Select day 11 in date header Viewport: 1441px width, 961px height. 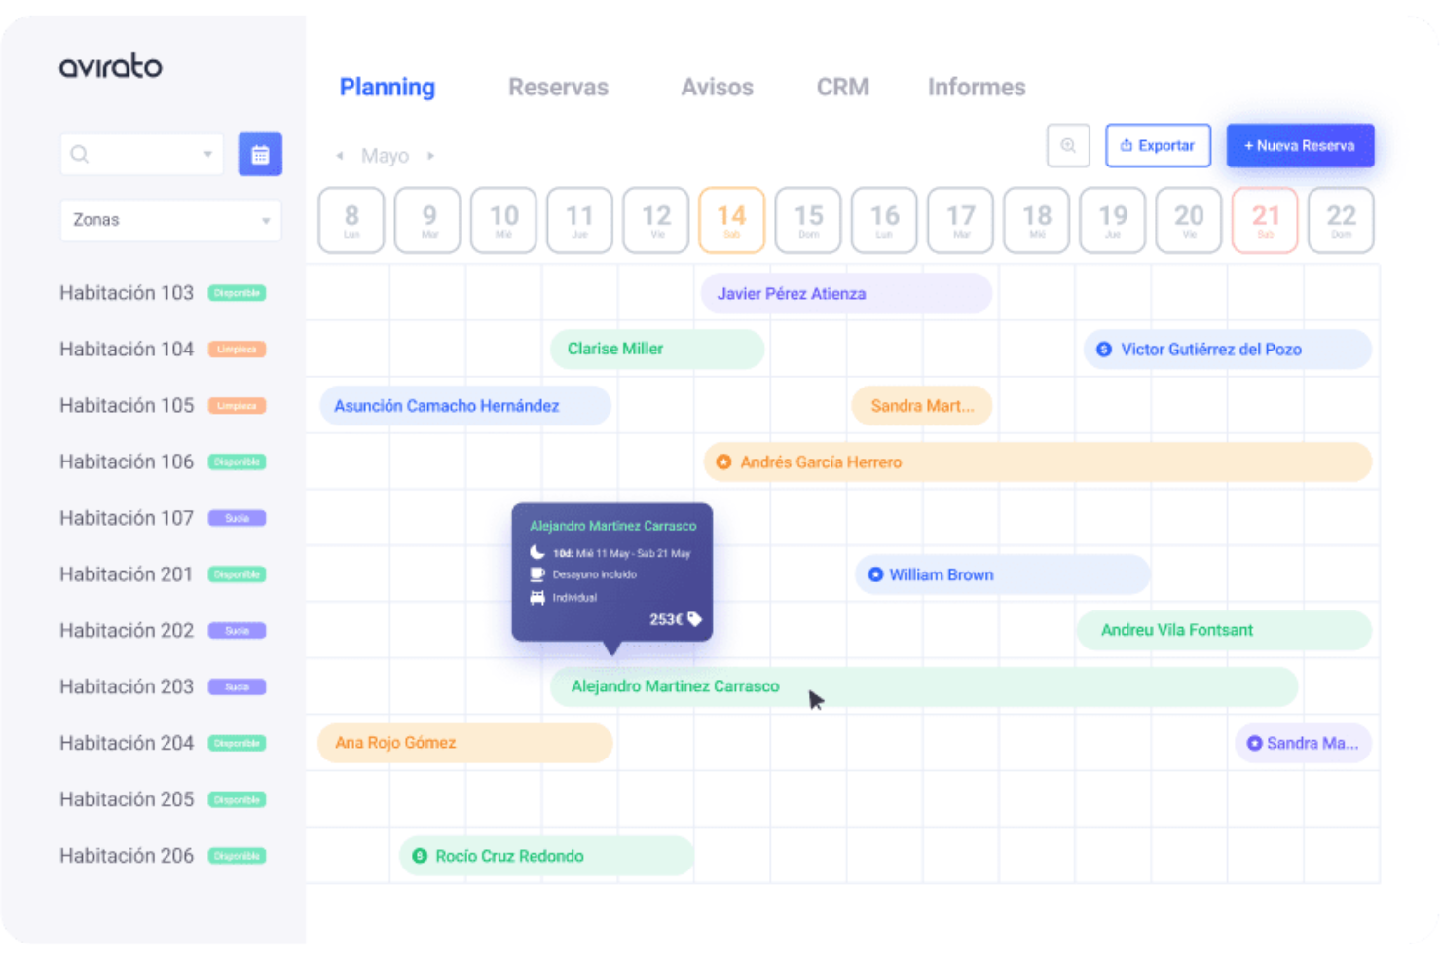pyautogui.click(x=579, y=220)
